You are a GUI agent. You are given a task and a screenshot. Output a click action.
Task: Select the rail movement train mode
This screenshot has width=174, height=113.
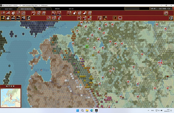[x=8, y=18]
